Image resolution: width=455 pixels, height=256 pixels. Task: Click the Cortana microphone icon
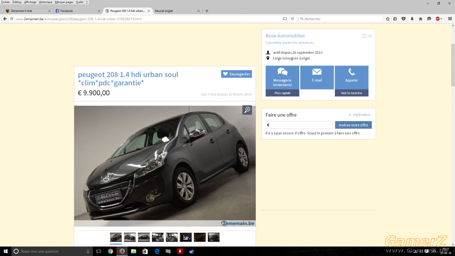(x=88, y=251)
